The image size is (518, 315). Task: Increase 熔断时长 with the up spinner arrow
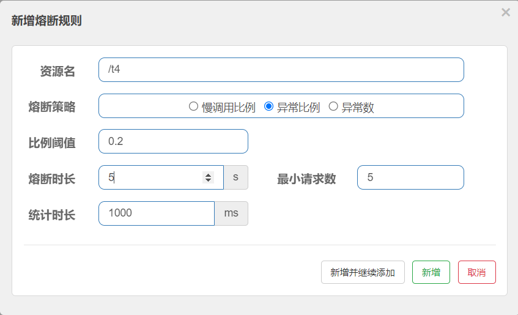[209, 175]
